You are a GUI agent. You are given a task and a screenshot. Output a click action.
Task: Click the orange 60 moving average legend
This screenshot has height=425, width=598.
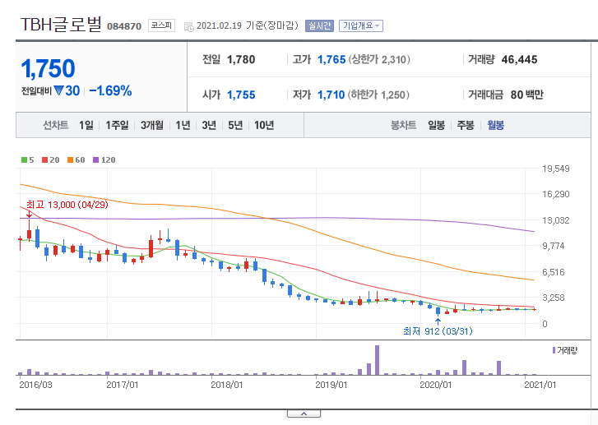pyautogui.click(x=76, y=160)
